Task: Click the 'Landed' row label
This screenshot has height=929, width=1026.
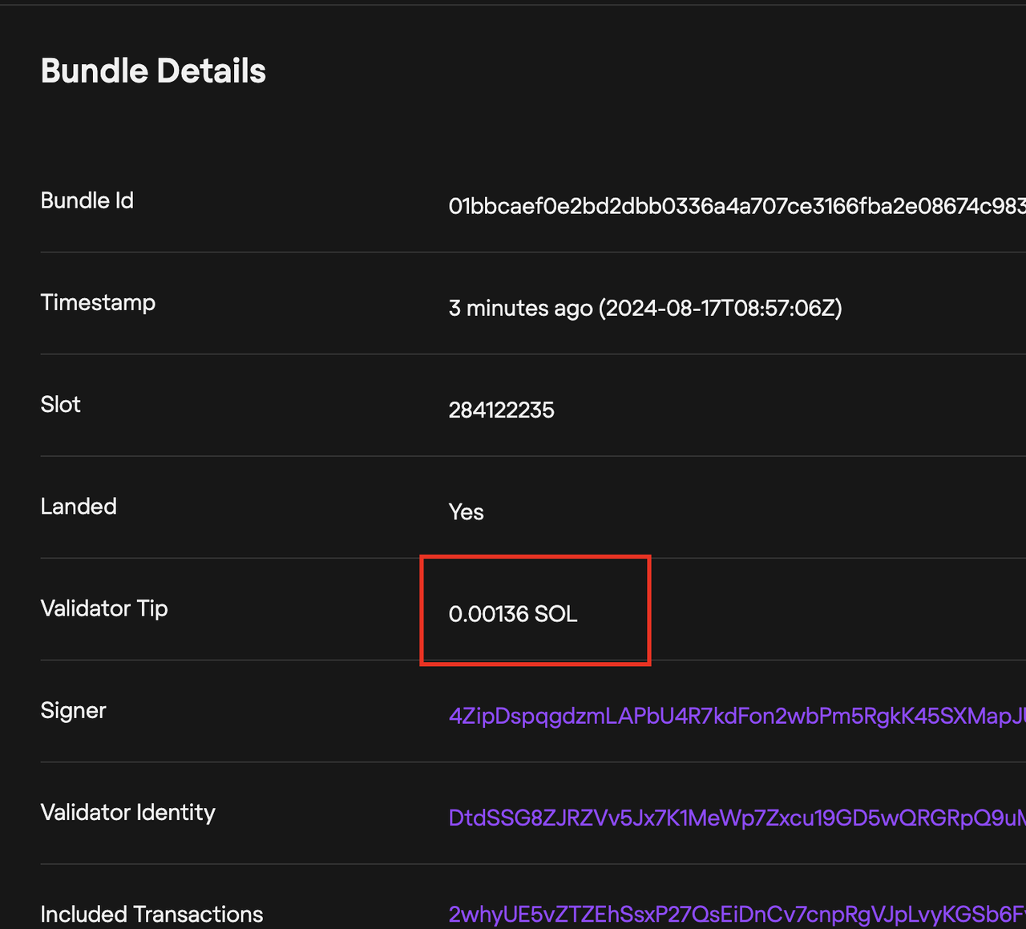Action: [x=79, y=507]
